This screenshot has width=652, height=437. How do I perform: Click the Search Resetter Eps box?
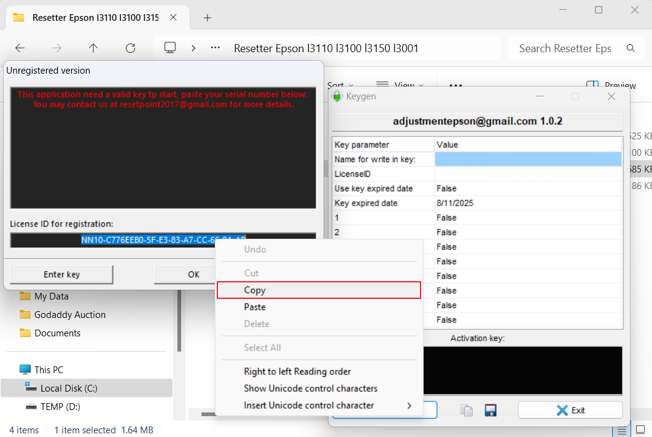[565, 48]
